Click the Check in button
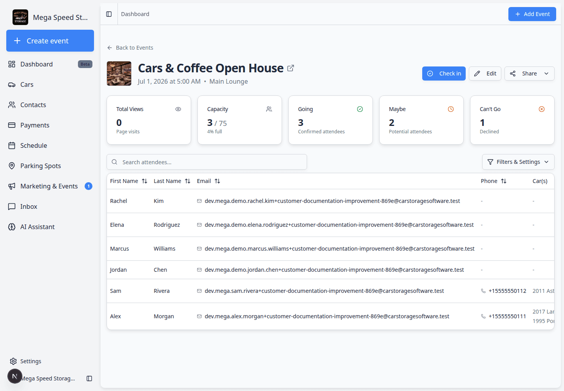 (444, 74)
